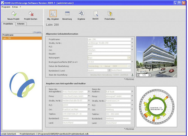This screenshot has height=136, width=188.
Task: Click the Antragsteller Firma field
Action: coord(75,96)
